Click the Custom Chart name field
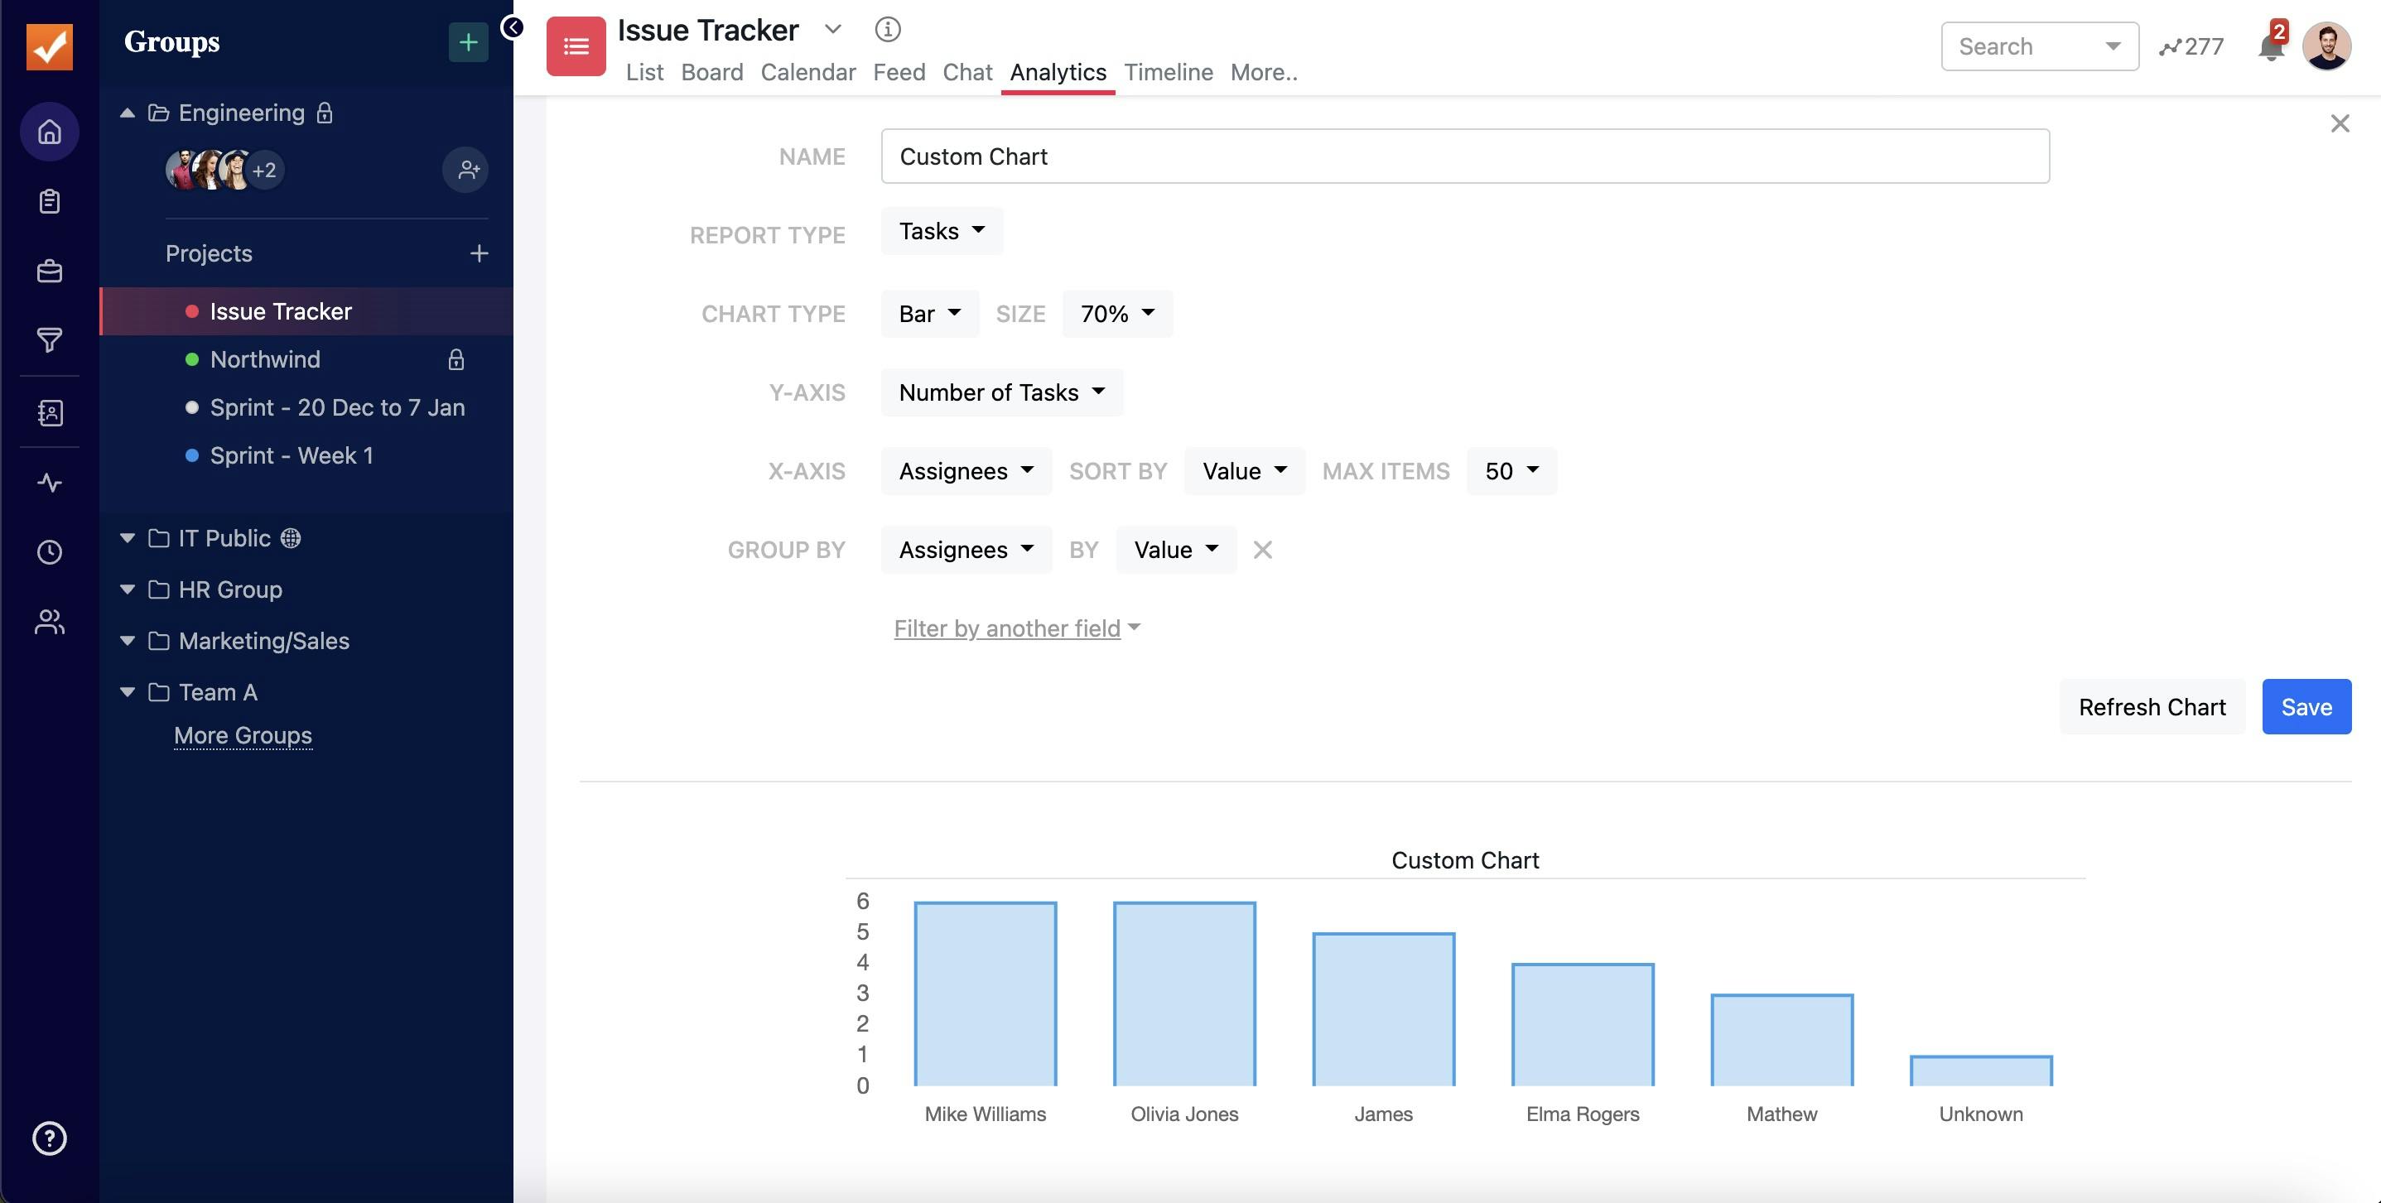The image size is (2381, 1203). (1464, 156)
